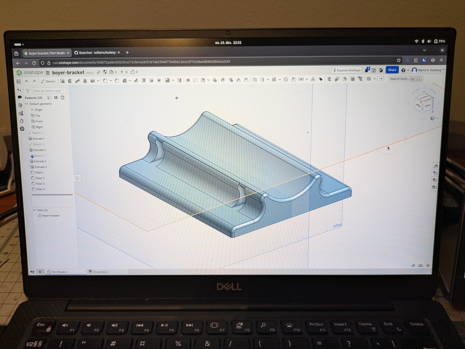Click the add new tab plus button
Screen dimensions: 465x349
click(x=40, y=272)
